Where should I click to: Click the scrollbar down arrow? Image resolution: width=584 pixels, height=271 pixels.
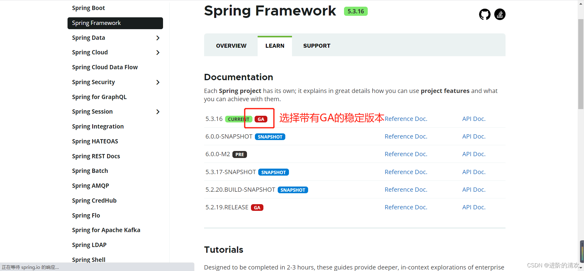click(x=581, y=268)
